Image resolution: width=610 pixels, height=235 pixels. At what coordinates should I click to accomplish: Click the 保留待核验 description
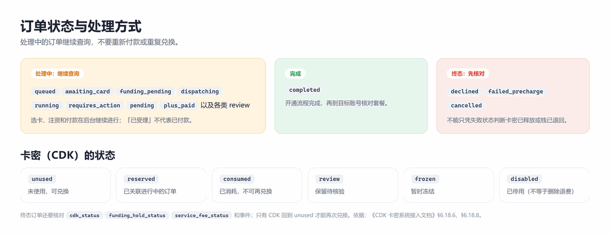click(x=330, y=191)
